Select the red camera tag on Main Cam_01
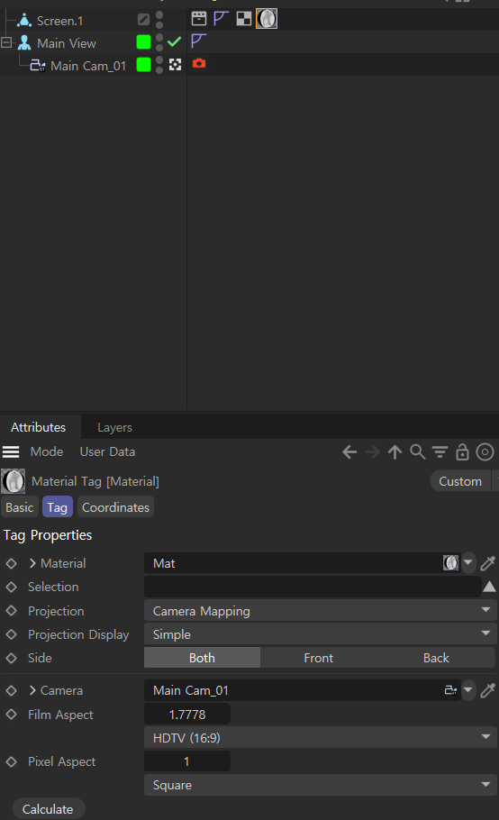The height and width of the screenshot is (820, 499). (x=199, y=64)
